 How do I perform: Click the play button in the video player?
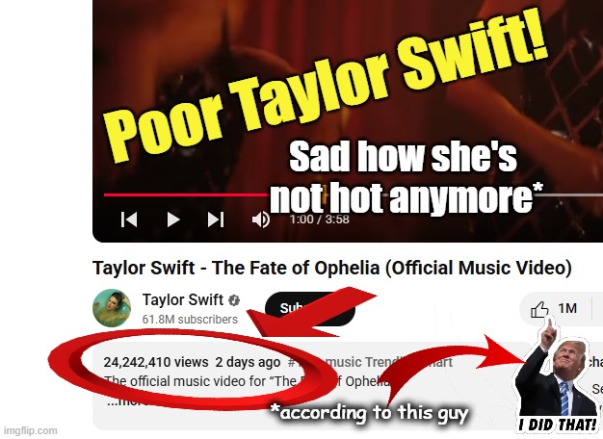coord(173,219)
